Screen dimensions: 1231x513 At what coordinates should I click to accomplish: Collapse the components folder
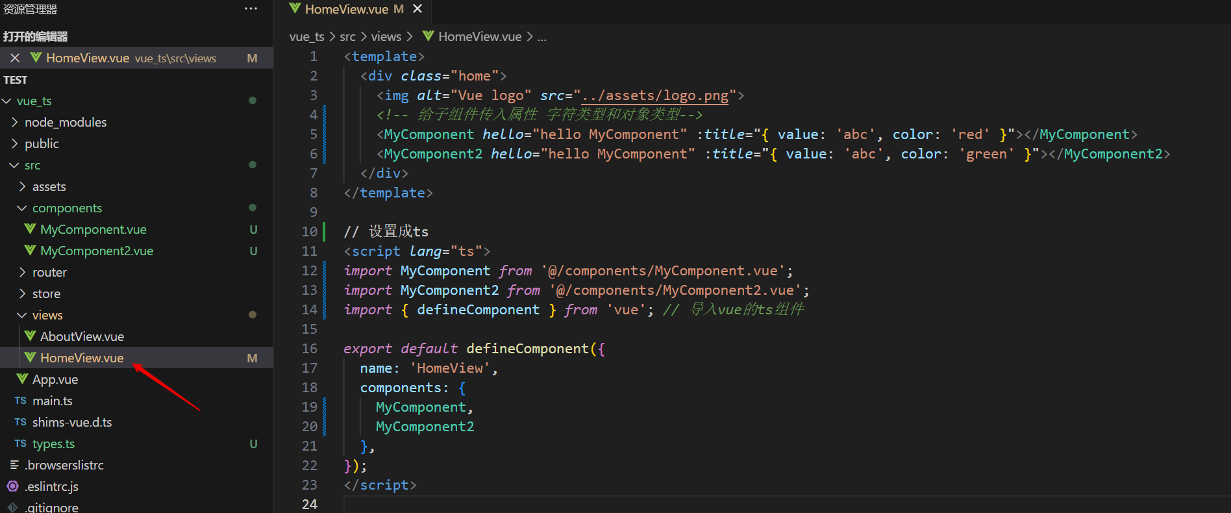tap(22, 208)
